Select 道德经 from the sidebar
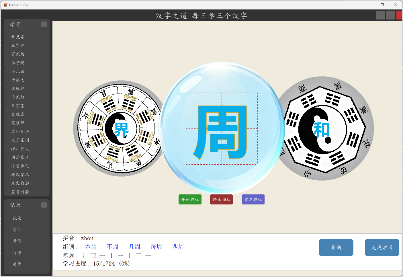 [18, 89]
